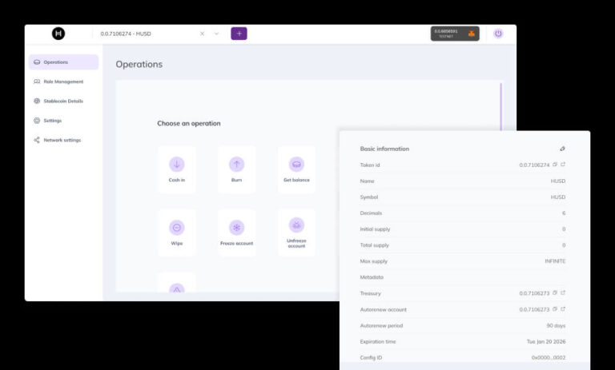Viewport: 615px width, 370px height.
Task: Click the Max supply value INFINITE
Action: tap(555, 261)
